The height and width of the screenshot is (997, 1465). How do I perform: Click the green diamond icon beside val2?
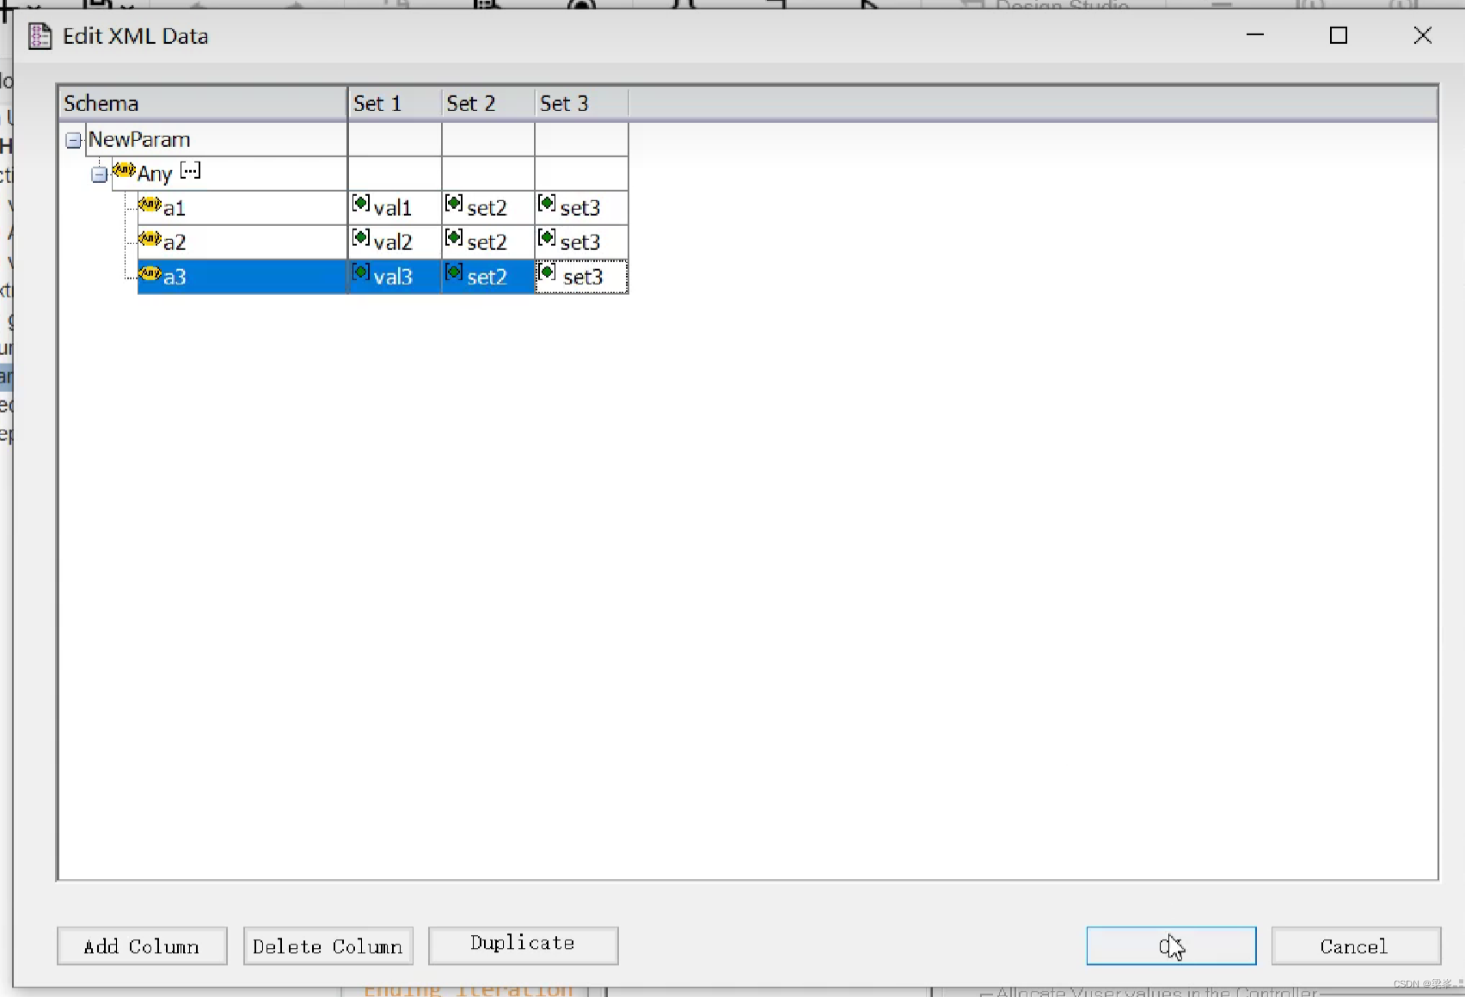click(x=360, y=239)
